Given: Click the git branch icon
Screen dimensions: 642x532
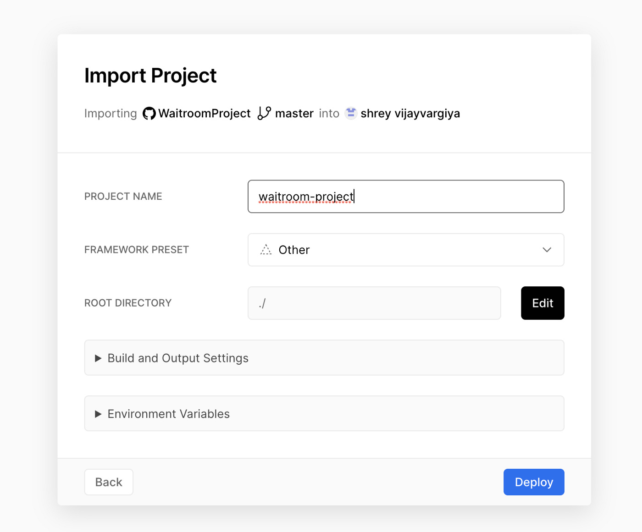Looking at the screenshot, I should [264, 113].
